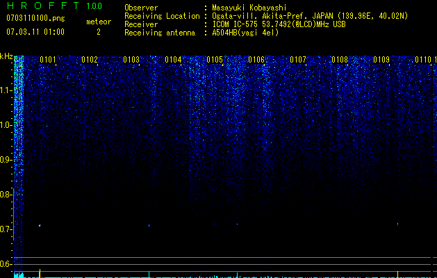Viewport: 437px width, 278px height.
Task: Click the meteor count value 2
Action: click(x=99, y=32)
